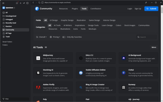Toggle the sidebar layout icon
Screen dimensions: 163x102
pyautogui.click(x=28, y=3)
